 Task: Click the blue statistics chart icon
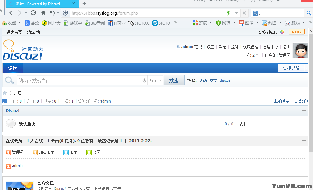tap(4, 101)
